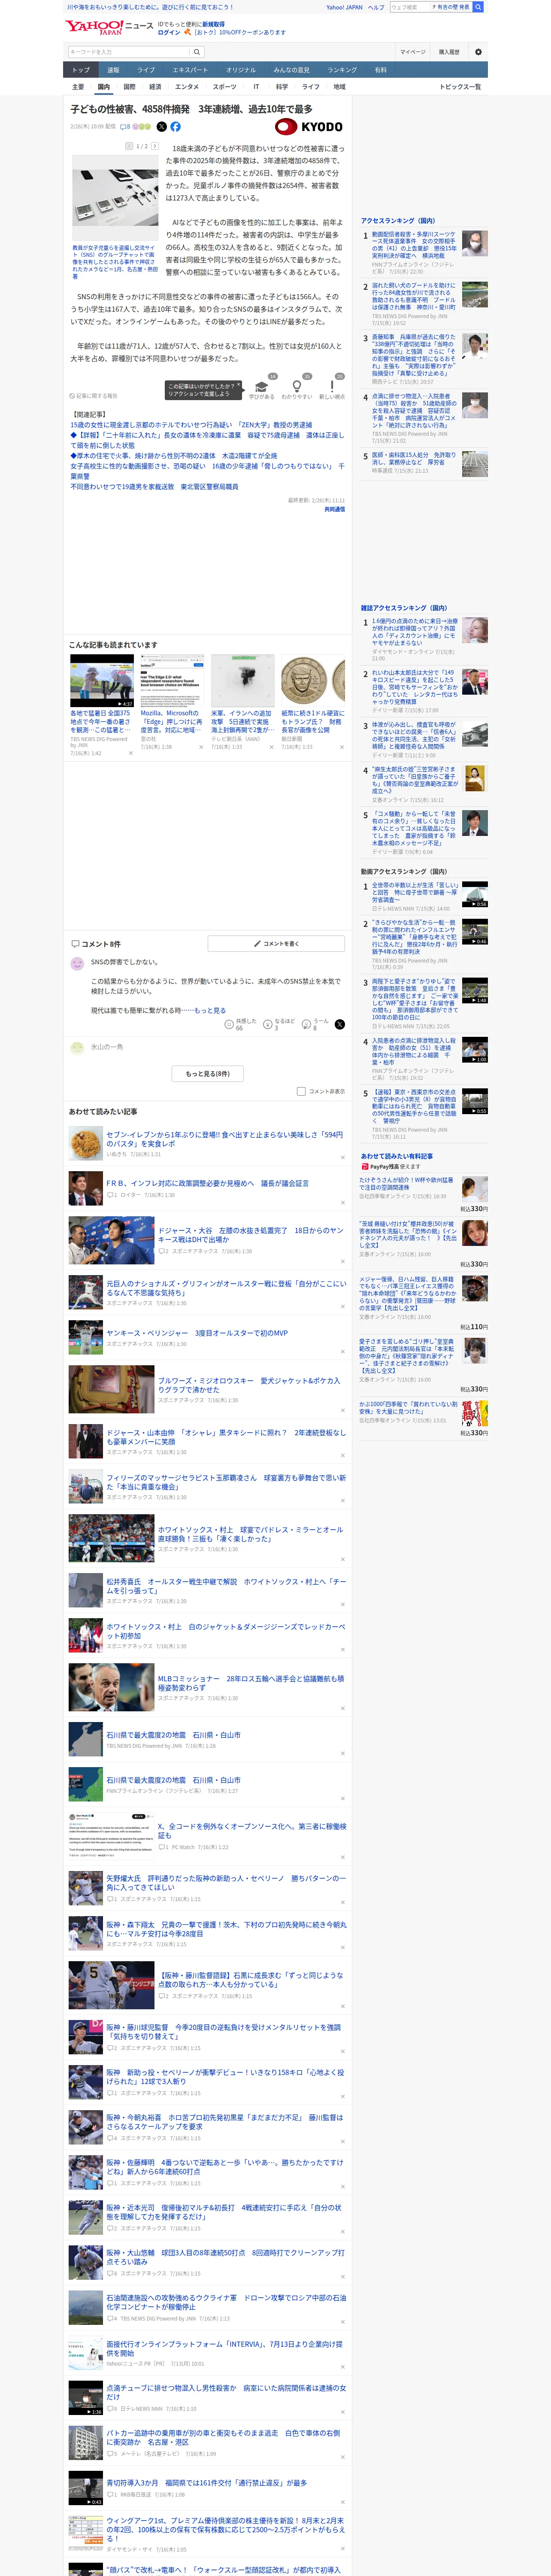The width and height of the screenshot is (551, 2576).
Task: Open related article about ZEN大学 教授
Action: coord(191,425)
